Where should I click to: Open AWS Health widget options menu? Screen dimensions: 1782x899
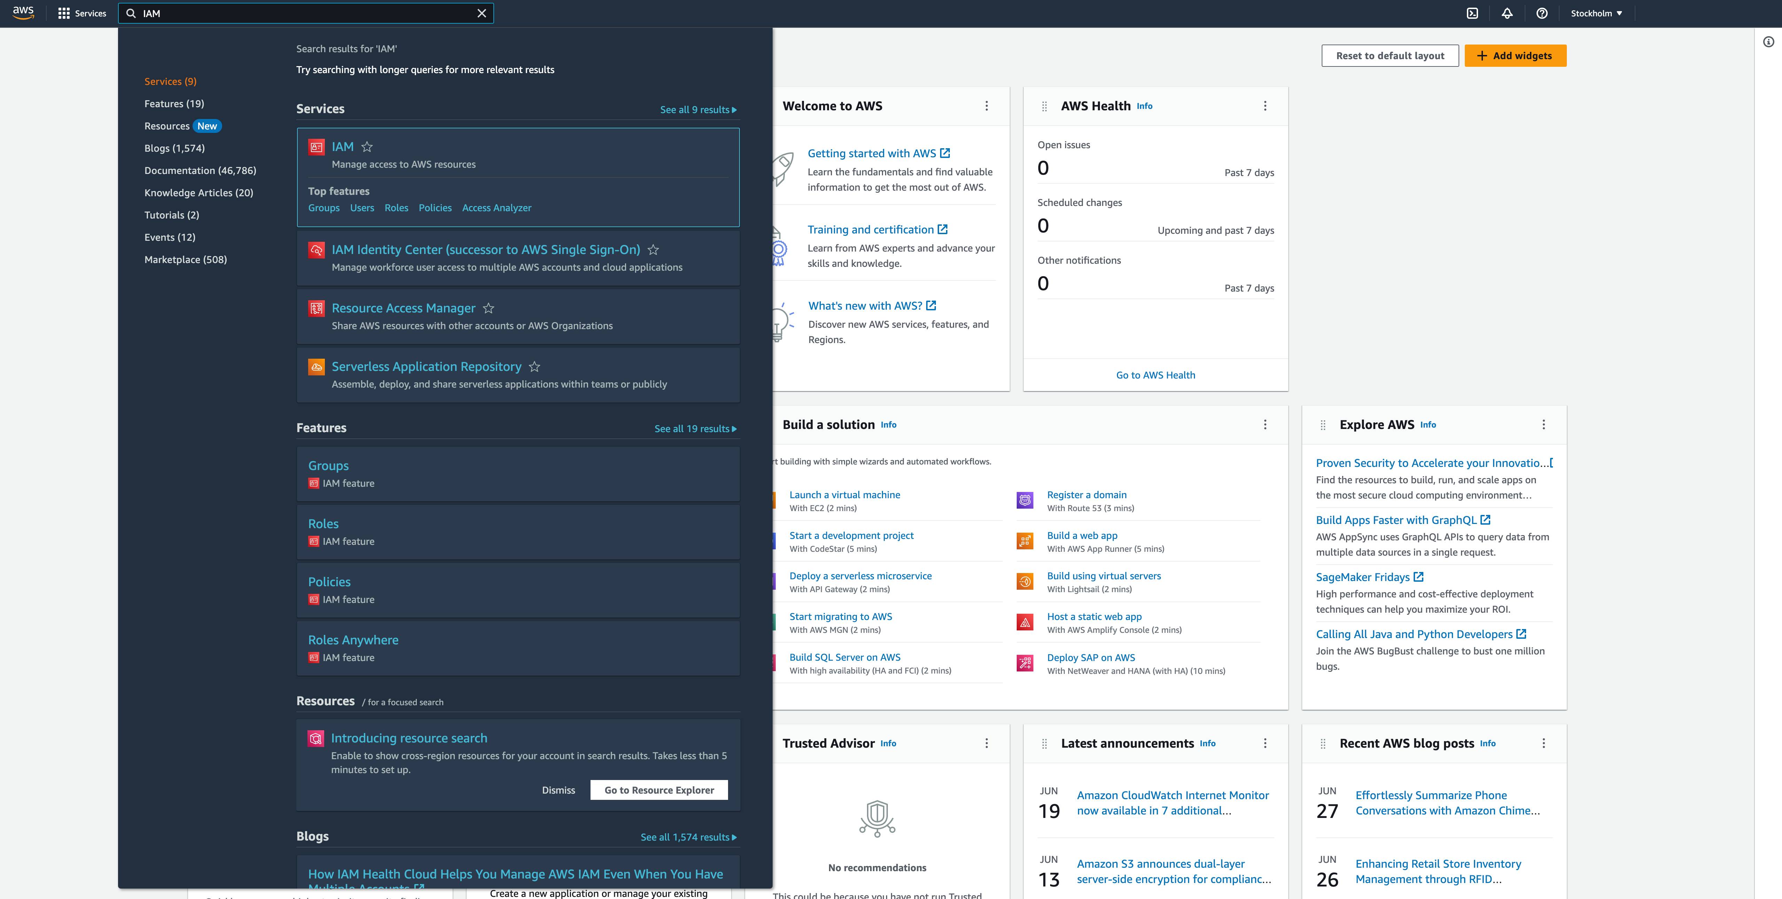click(x=1265, y=106)
